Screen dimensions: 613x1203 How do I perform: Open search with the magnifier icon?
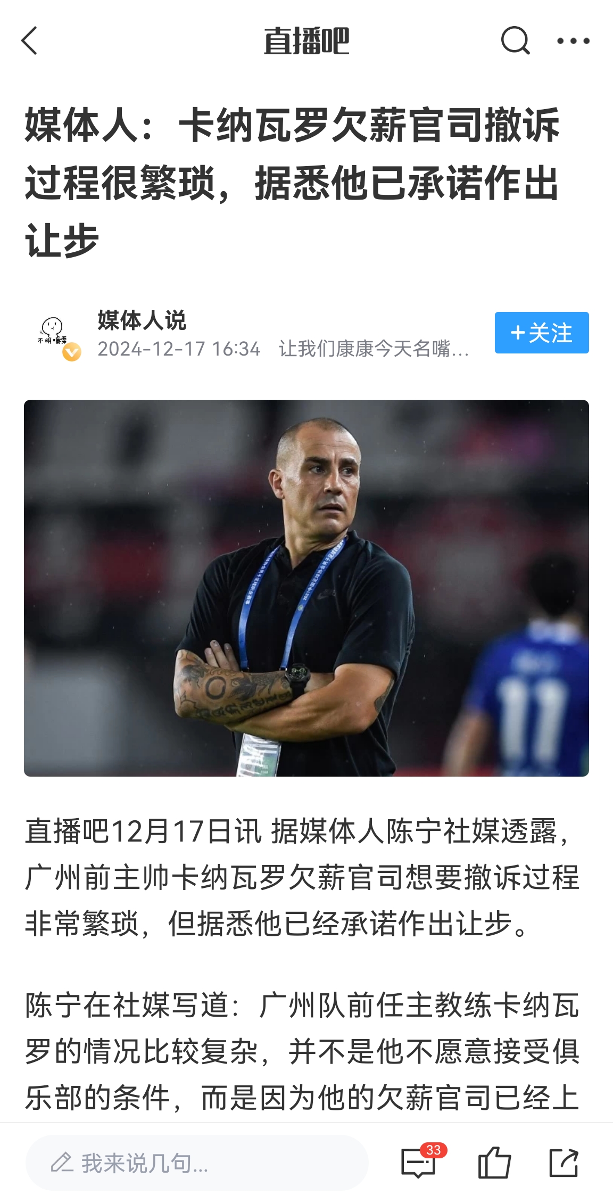pyautogui.click(x=515, y=40)
